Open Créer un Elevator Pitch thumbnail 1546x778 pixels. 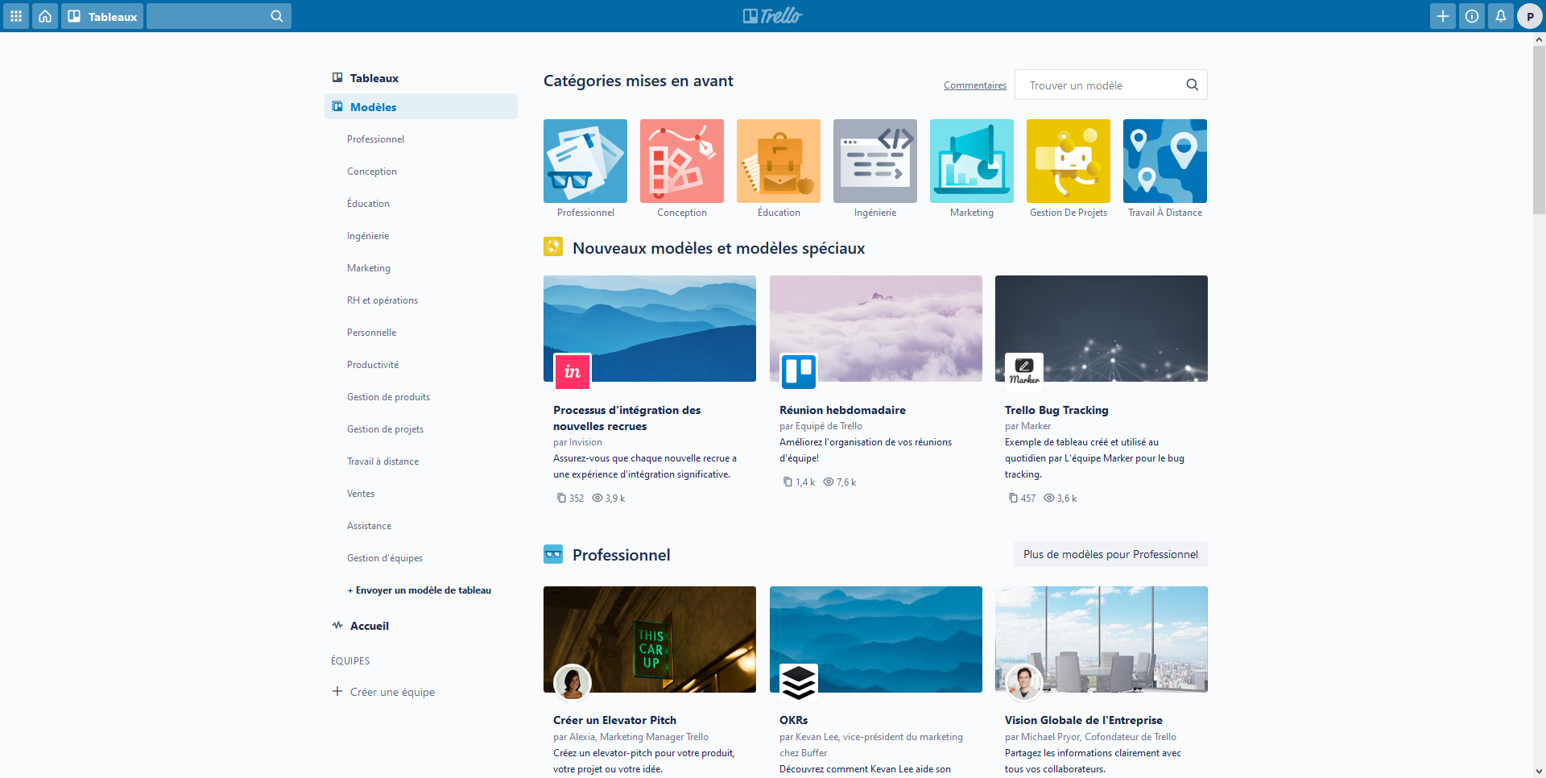[x=650, y=639]
